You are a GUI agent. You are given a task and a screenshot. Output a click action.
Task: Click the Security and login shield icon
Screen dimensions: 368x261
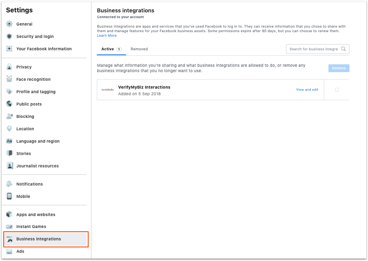pyautogui.click(x=9, y=36)
